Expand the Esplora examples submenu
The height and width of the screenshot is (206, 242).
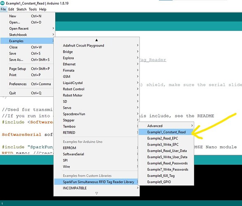click(96, 58)
